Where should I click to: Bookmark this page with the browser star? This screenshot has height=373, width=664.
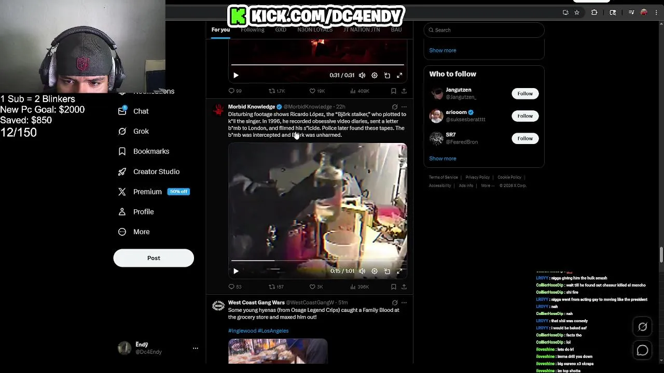click(577, 12)
